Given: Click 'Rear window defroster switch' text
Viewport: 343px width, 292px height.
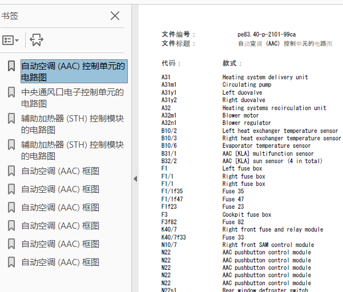Looking at the screenshot, I should (265, 290).
